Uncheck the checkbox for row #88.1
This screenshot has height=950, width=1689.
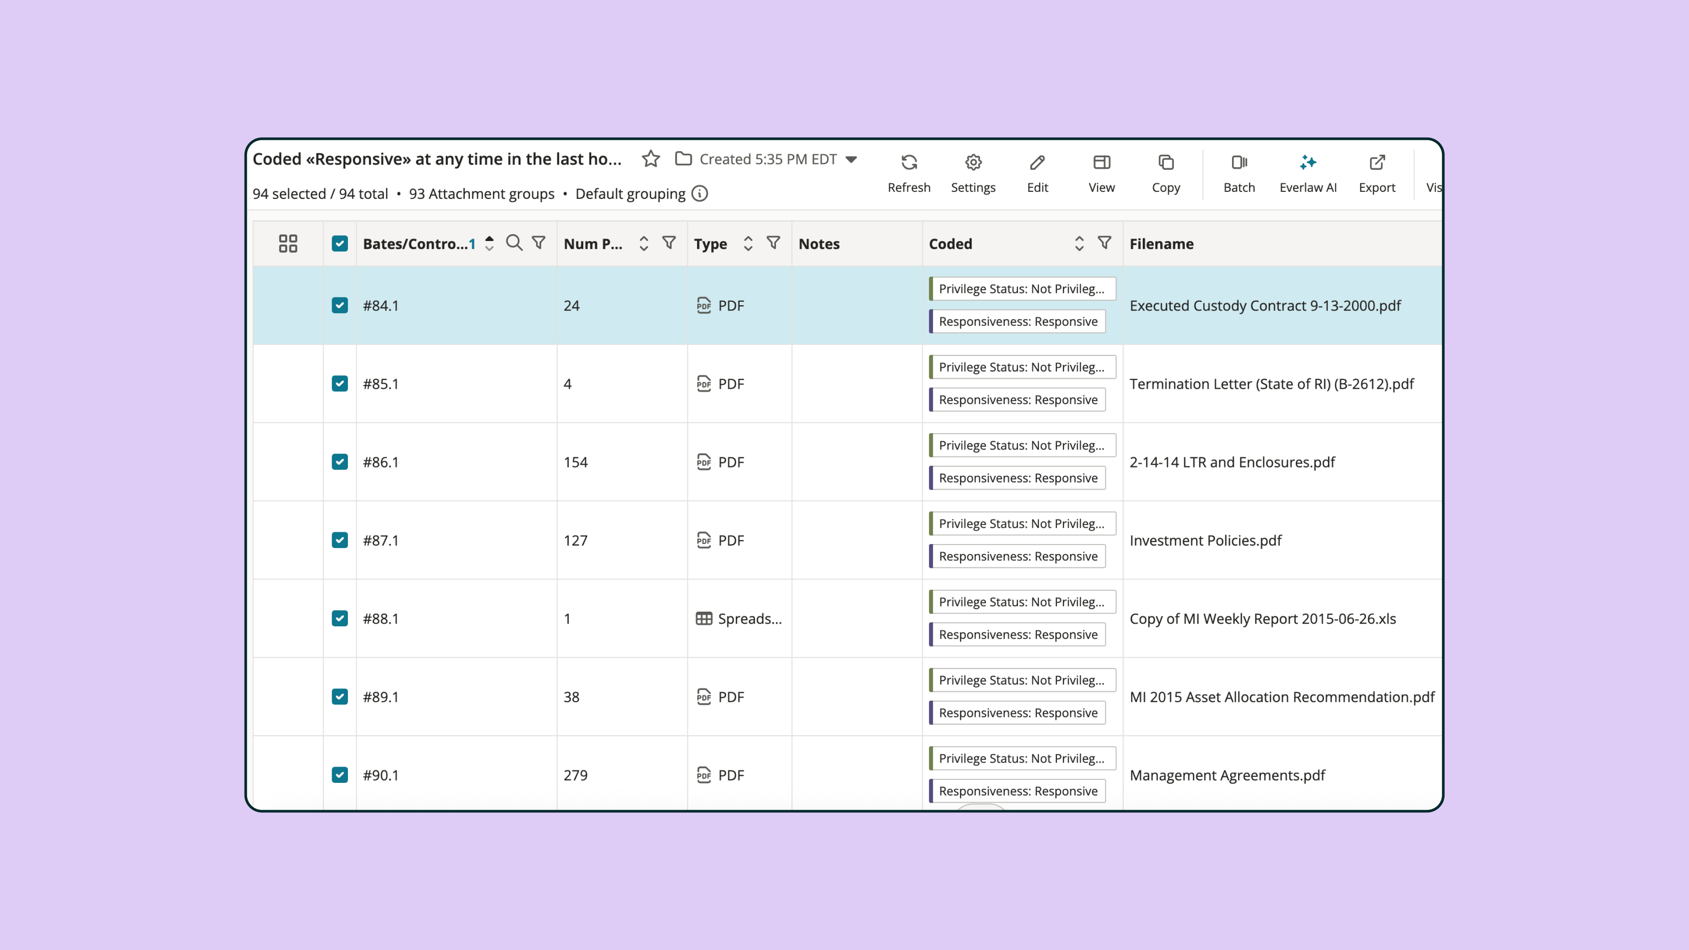pos(340,618)
